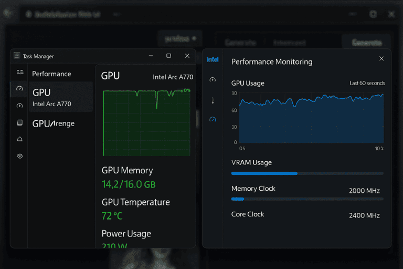Maximize the Task Manager window
The height and width of the screenshot is (269, 403).
168,56
